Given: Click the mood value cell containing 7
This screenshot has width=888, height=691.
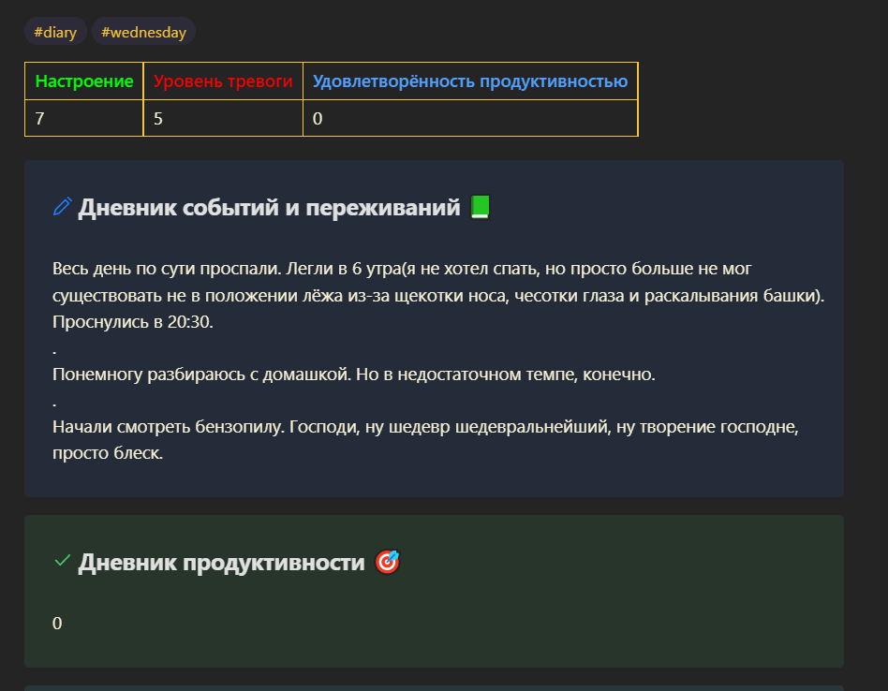Looking at the screenshot, I should coord(83,118).
